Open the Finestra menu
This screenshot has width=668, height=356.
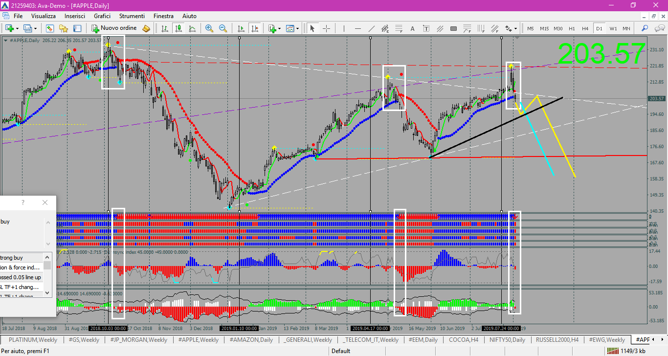[163, 16]
